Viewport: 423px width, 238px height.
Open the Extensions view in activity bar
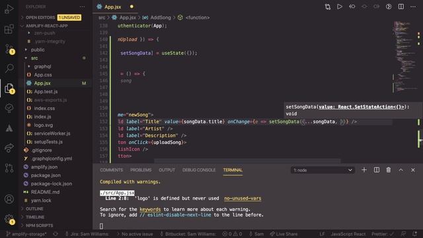(x=9, y=29)
